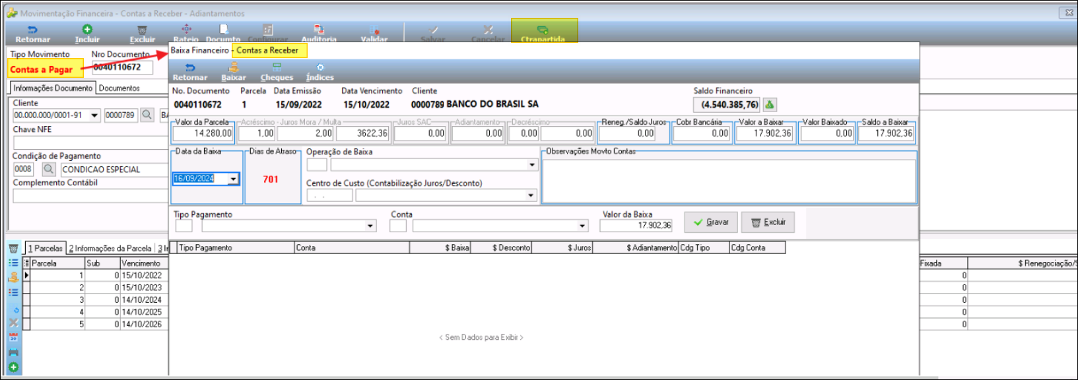Click first list icon in left sidebar
Screen dimensions: 1078x380
pyautogui.click(x=13, y=263)
